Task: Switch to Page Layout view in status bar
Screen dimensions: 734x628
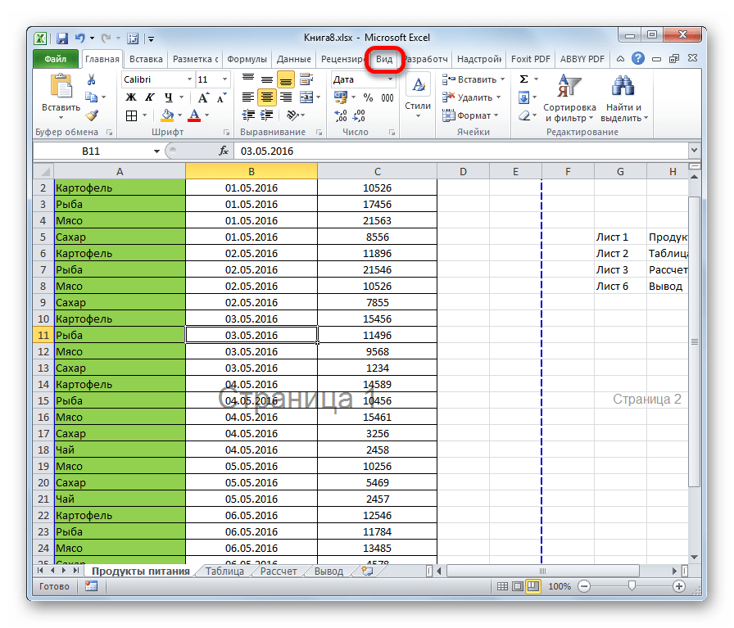Action: coord(516,586)
